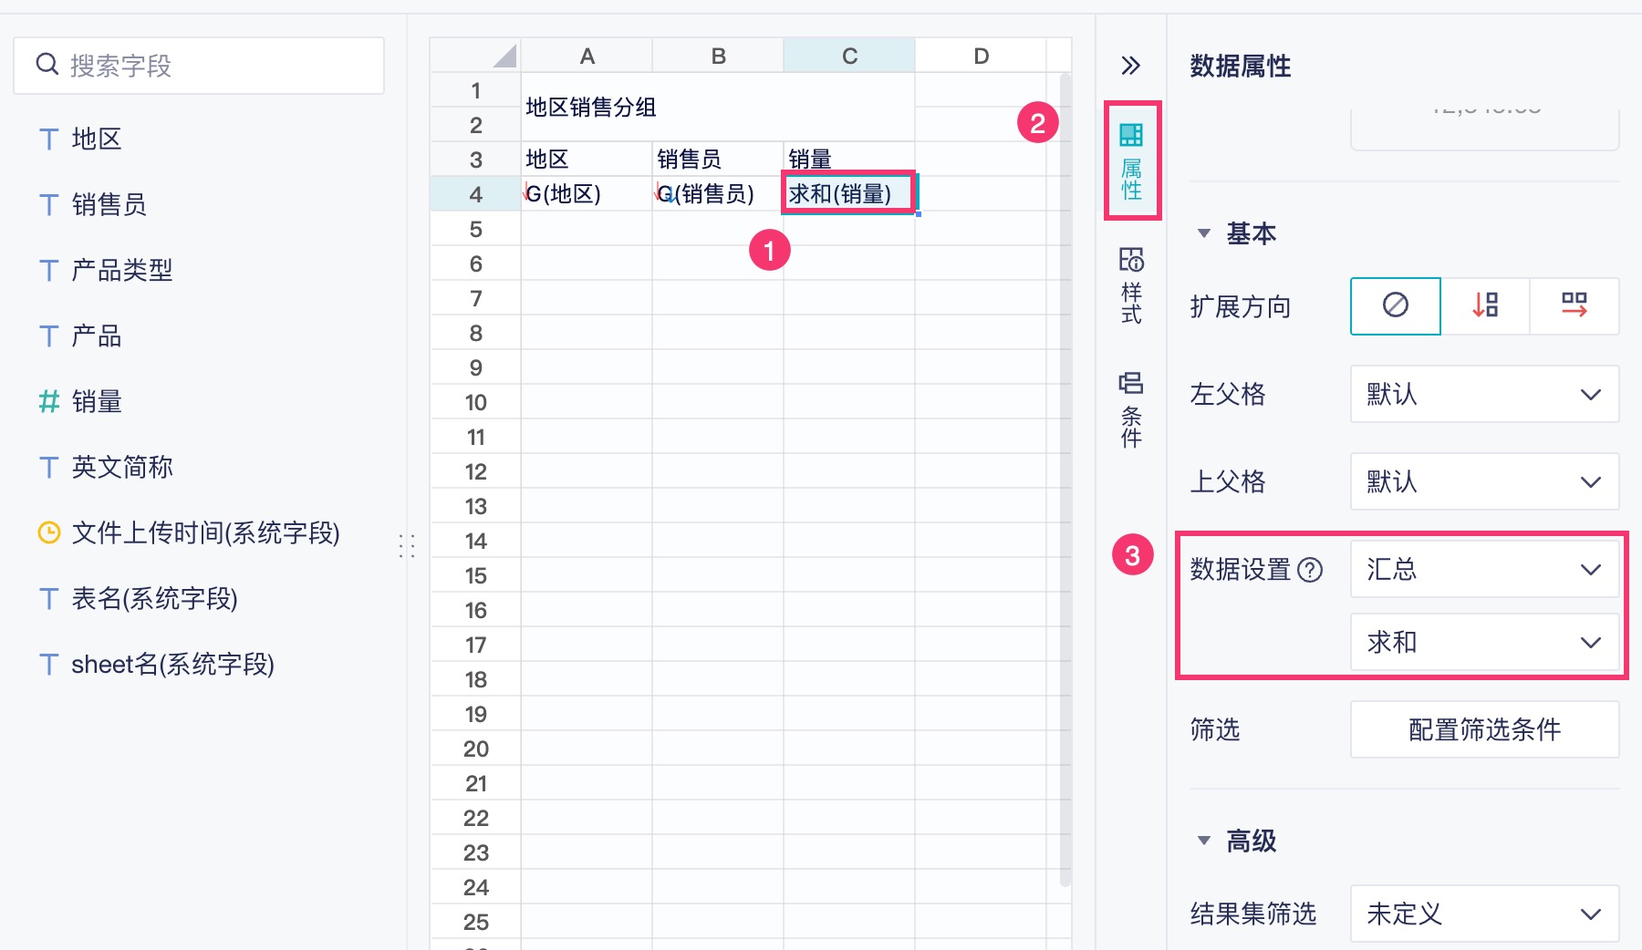Select the 销售员 field in the list

pos(109,204)
